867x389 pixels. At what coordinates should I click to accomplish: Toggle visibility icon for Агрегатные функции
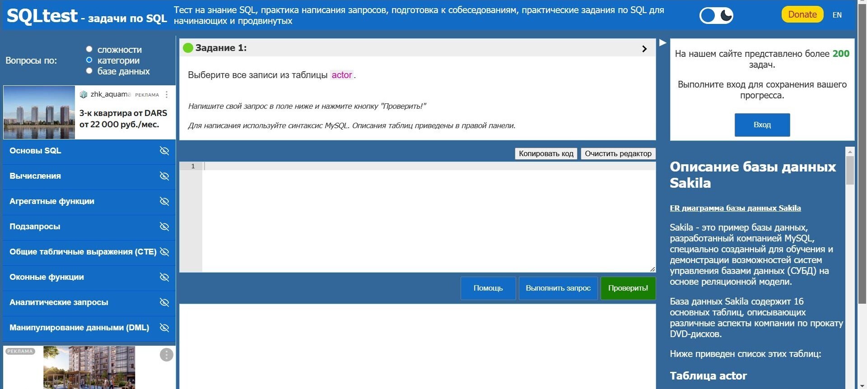(x=164, y=201)
